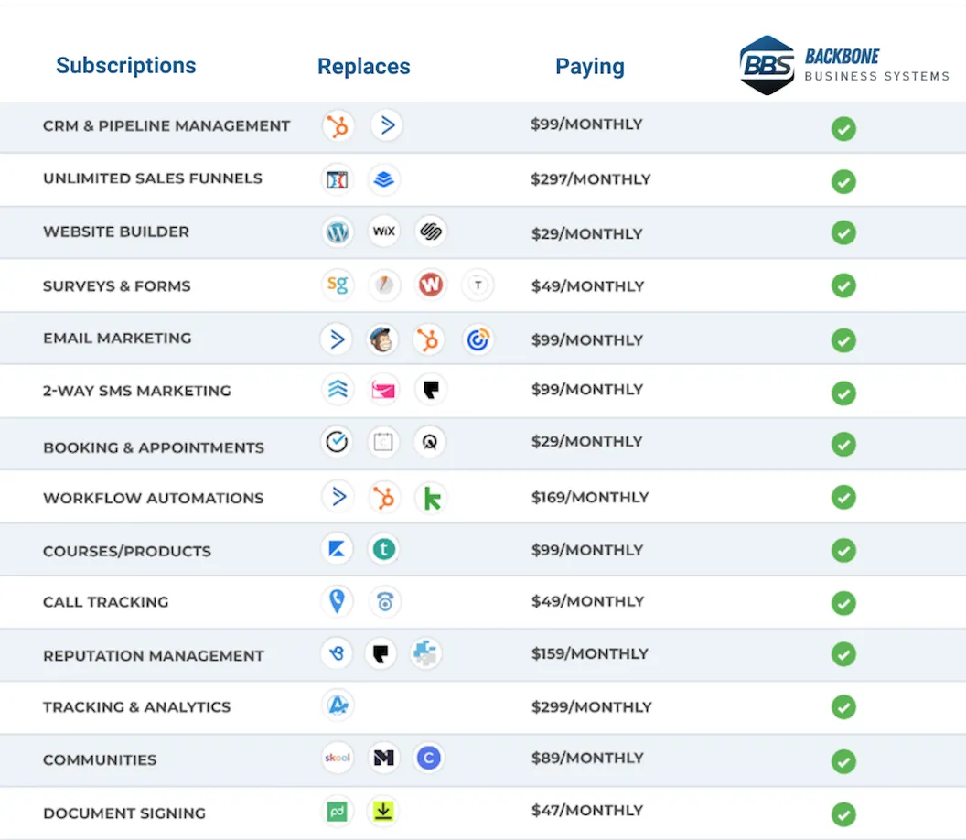
Task: Click the green k icon in Workflow Automations row
Action: [431, 498]
